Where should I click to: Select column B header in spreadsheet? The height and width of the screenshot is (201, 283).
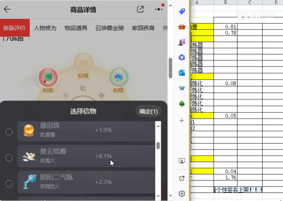(226, 2)
